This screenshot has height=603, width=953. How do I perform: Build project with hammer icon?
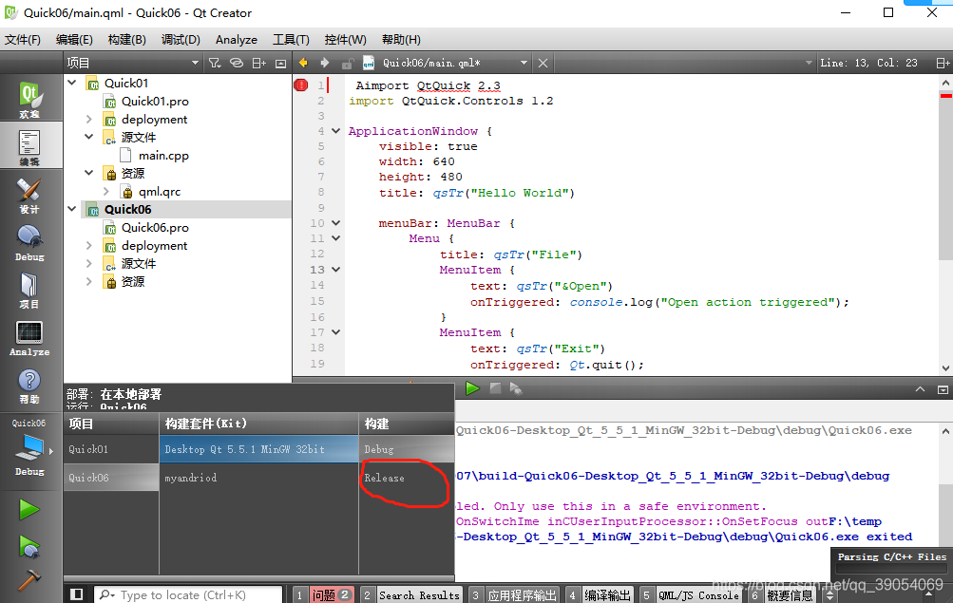coord(29,580)
